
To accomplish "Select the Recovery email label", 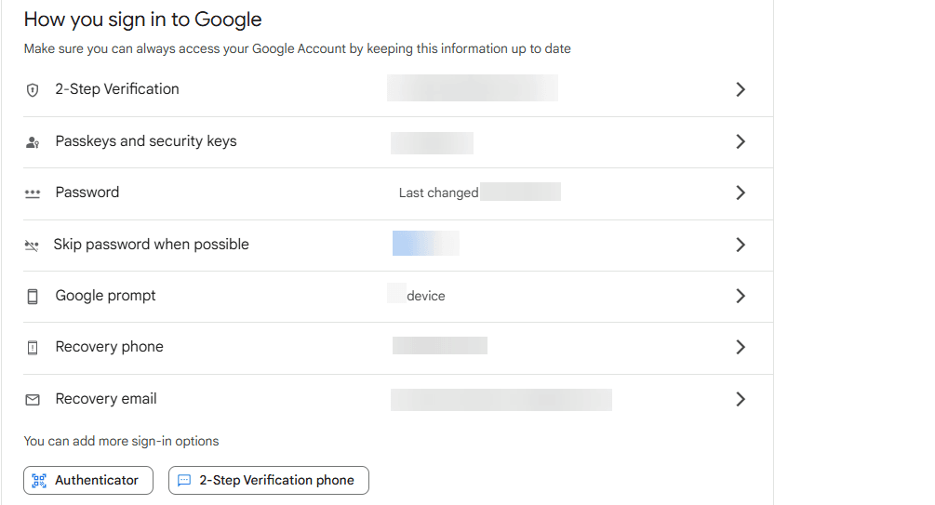I will 106,398.
